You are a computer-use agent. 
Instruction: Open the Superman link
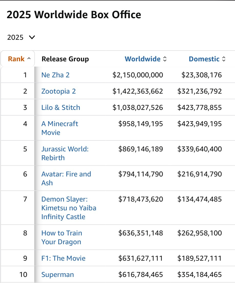pos(57,275)
